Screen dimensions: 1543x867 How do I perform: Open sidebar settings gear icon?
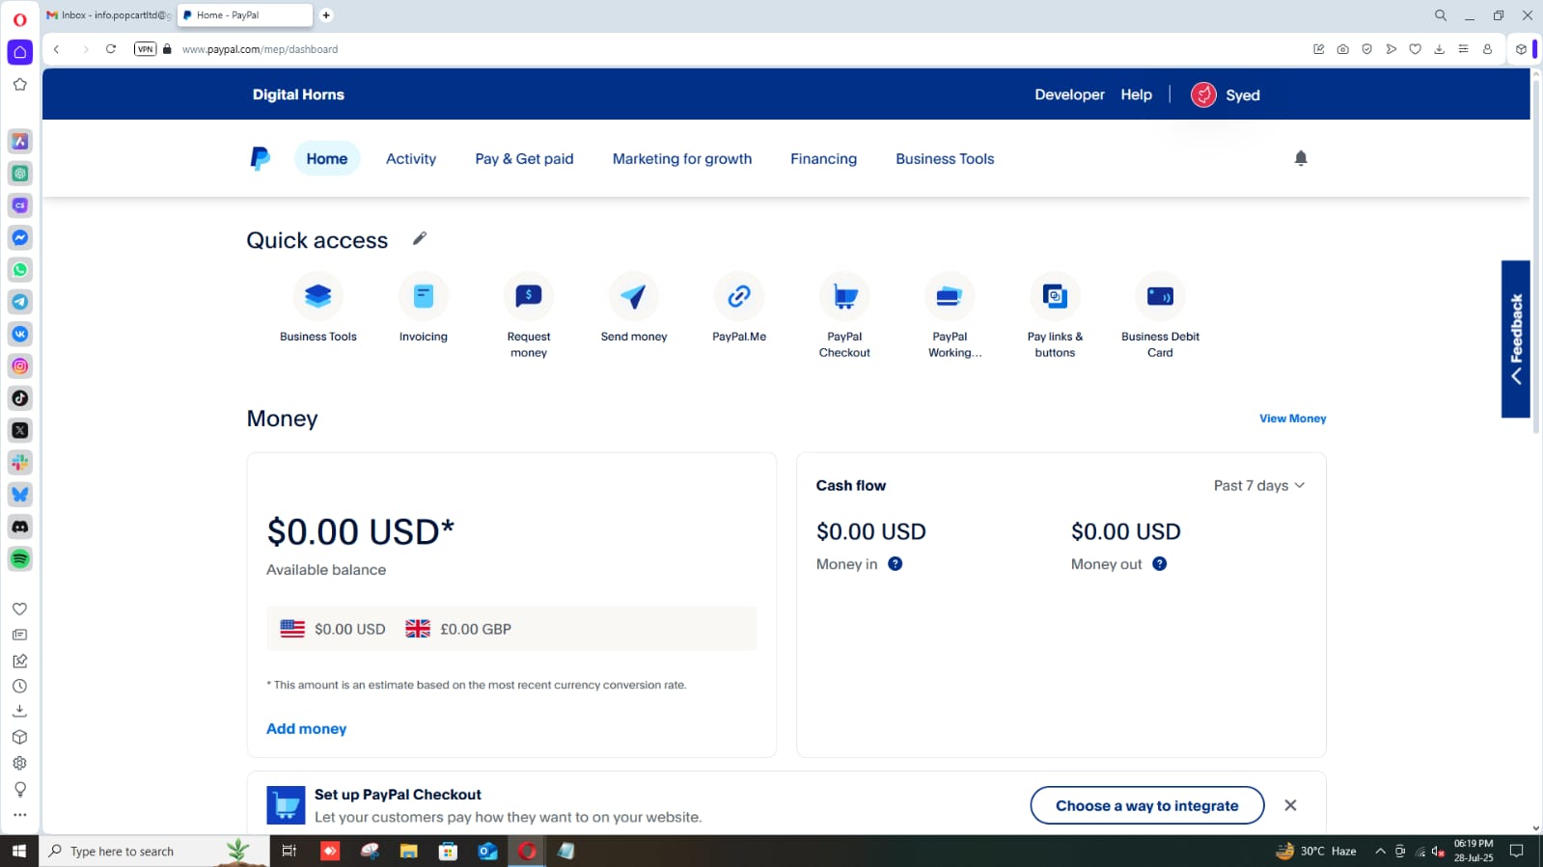[19, 763]
